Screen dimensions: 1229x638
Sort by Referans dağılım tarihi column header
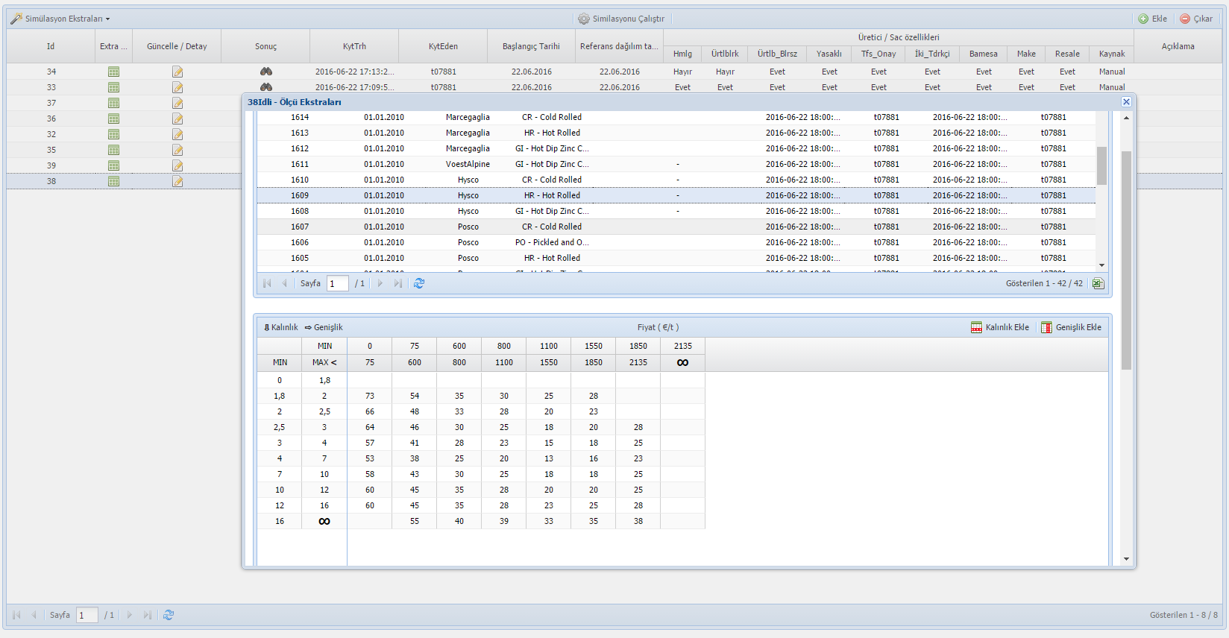click(619, 46)
